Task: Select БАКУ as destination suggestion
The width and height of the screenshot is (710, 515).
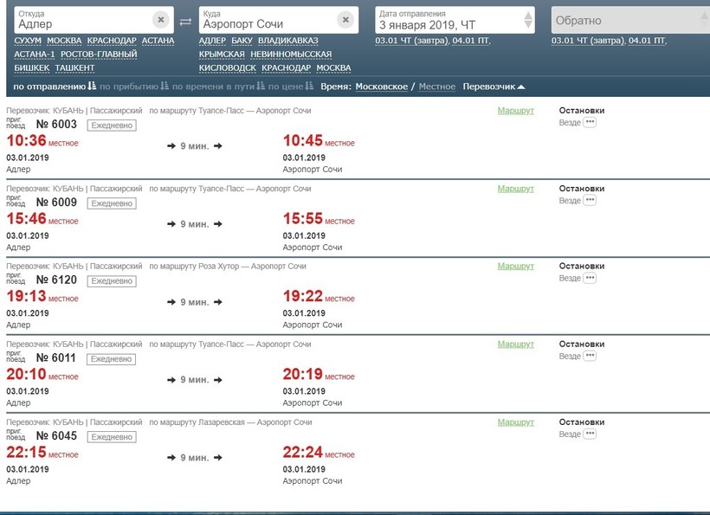Action: pos(242,41)
